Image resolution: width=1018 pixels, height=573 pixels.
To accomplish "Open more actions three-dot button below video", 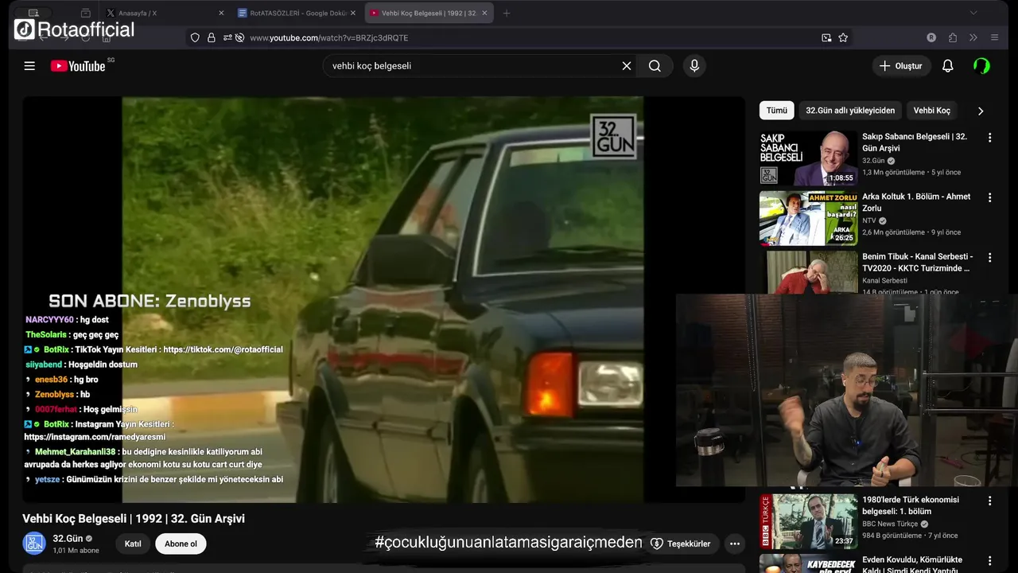I will [735, 544].
